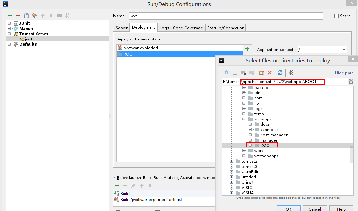Select the wtpwebapps folder

[x=266, y=156]
